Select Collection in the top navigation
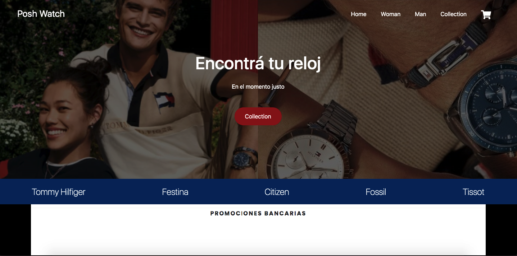 click(x=453, y=14)
